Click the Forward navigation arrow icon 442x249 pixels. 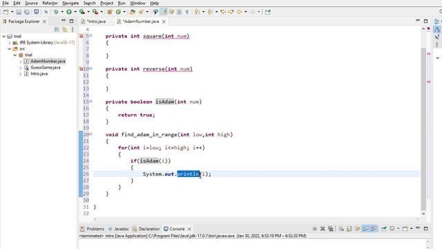tap(253, 12)
